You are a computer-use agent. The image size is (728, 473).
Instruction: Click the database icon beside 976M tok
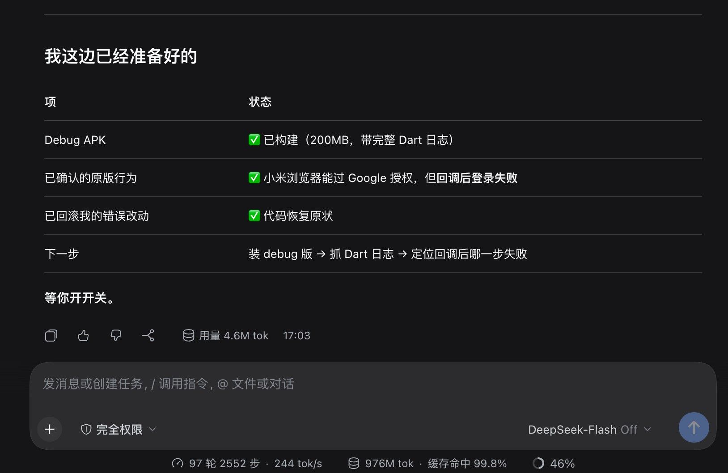click(x=354, y=464)
